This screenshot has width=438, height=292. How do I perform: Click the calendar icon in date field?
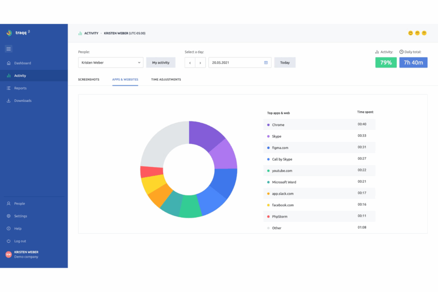pyautogui.click(x=266, y=62)
